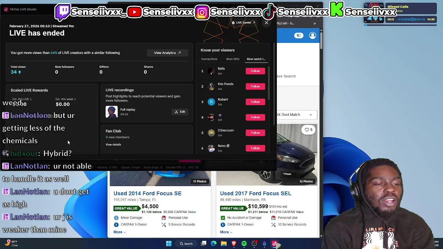Open Robert's R avatar

pos(211,102)
